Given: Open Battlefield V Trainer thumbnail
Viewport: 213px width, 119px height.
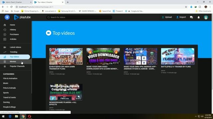Looking at the screenshot, I should 177,57.
